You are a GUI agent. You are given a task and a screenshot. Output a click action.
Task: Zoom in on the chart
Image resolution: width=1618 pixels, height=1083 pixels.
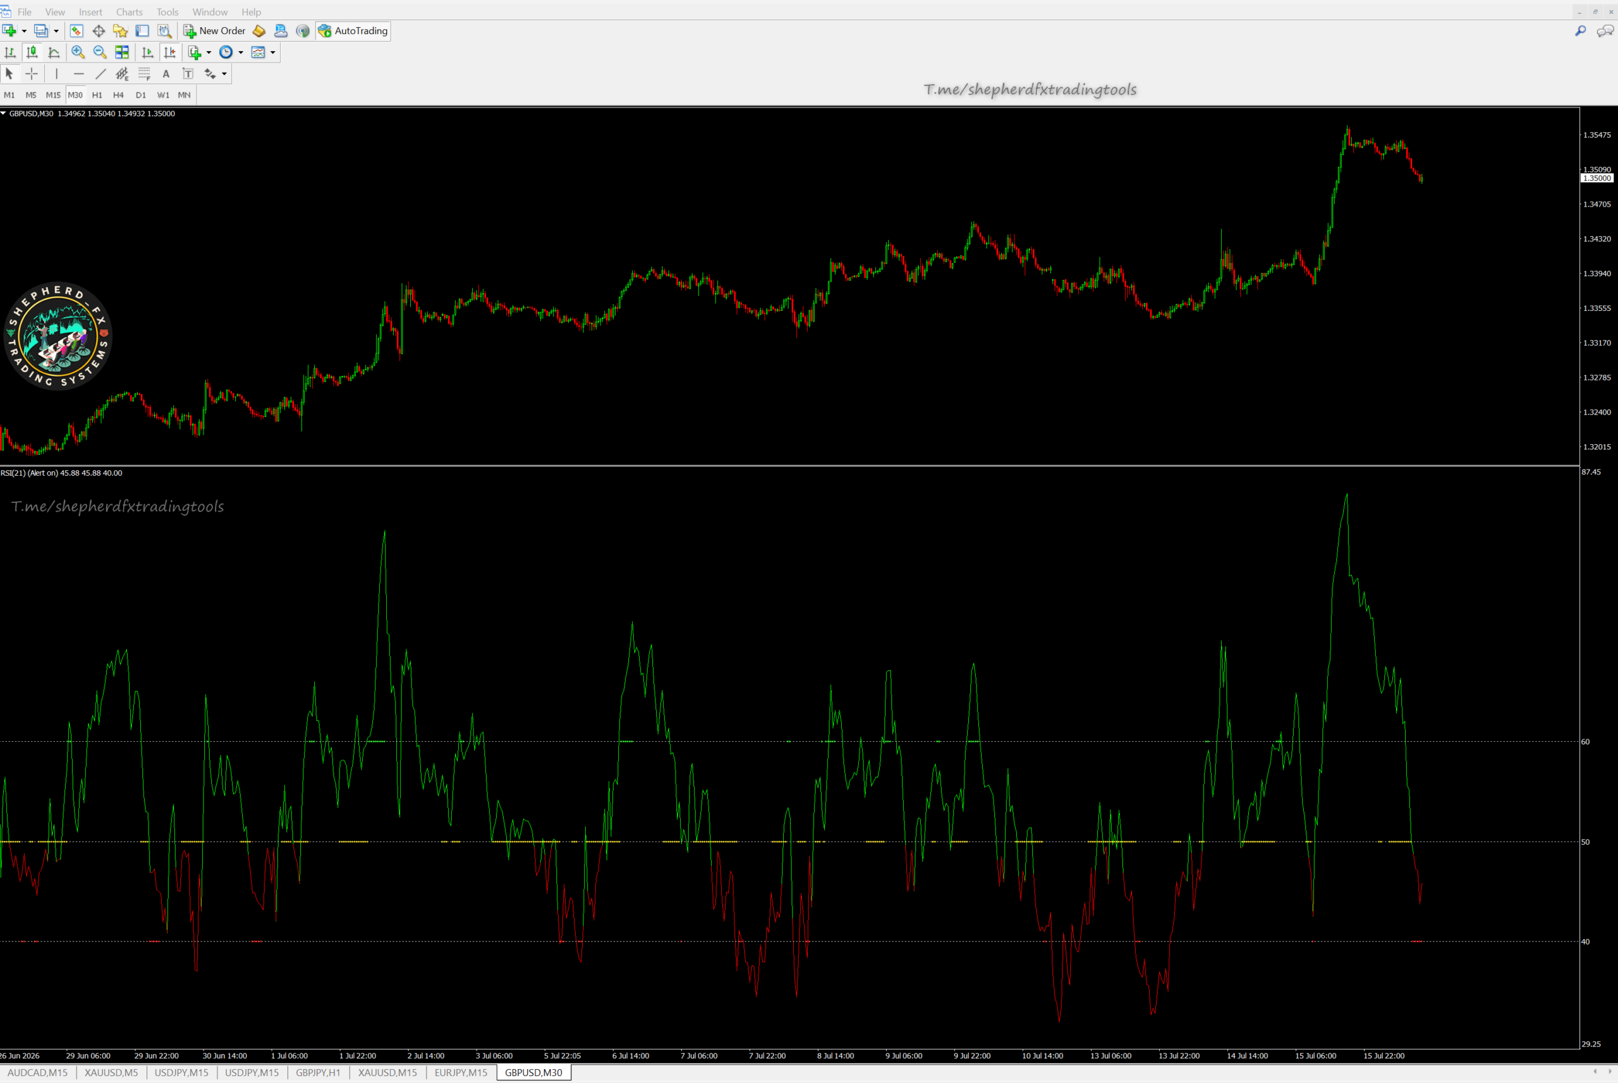point(77,52)
